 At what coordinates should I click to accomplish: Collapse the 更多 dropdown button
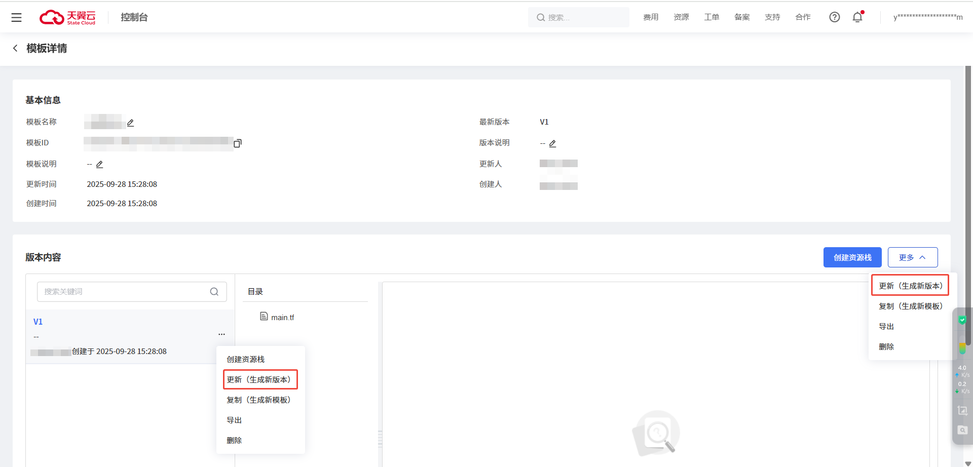coord(913,257)
